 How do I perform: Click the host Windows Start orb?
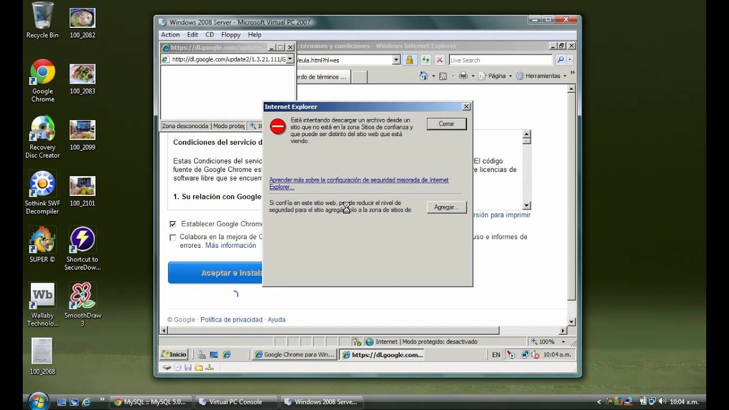pyautogui.click(x=38, y=400)
